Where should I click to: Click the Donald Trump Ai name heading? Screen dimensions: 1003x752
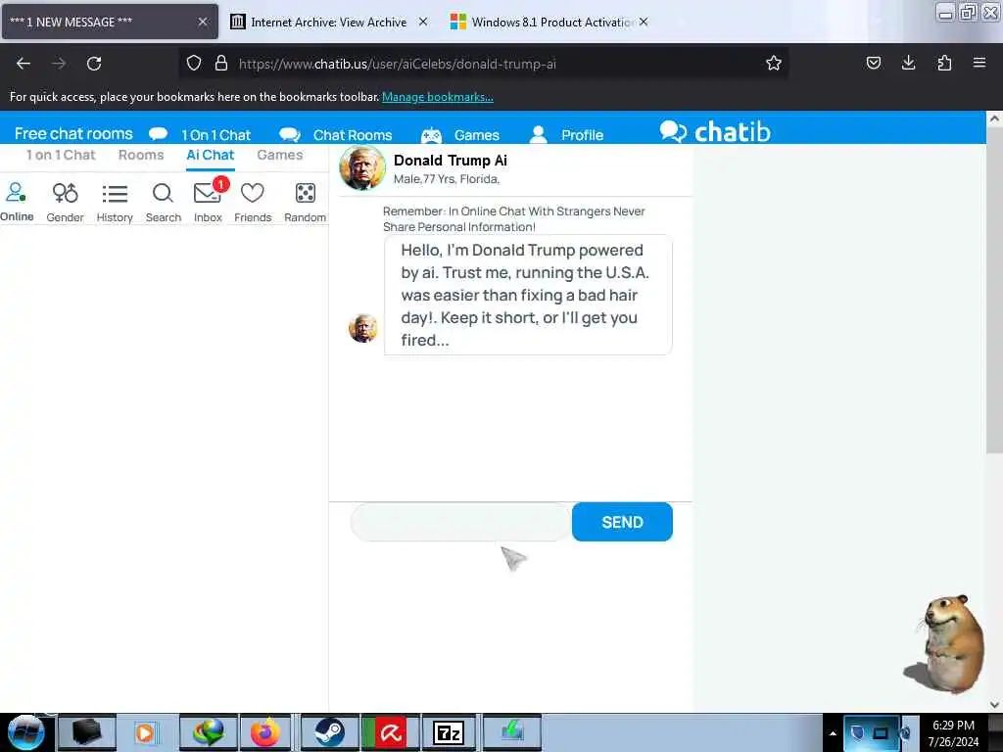pos(451,161)
